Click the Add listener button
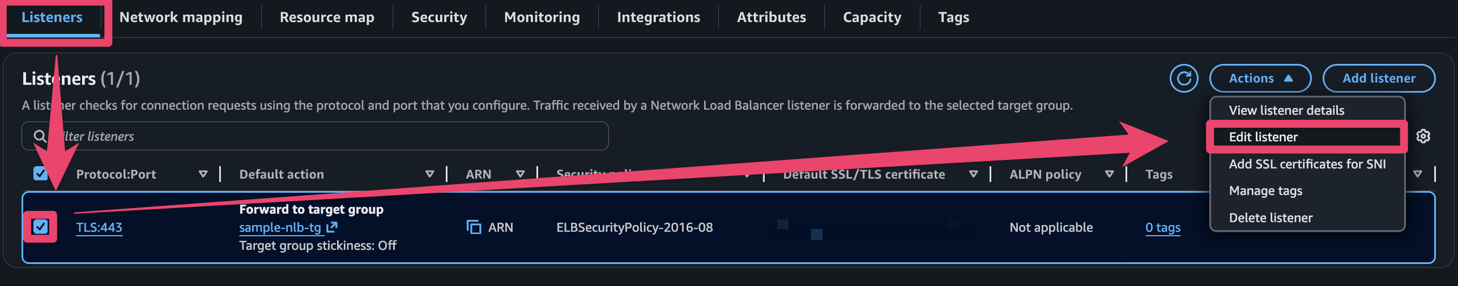The image size is (1458, 286). [1378, 79]
